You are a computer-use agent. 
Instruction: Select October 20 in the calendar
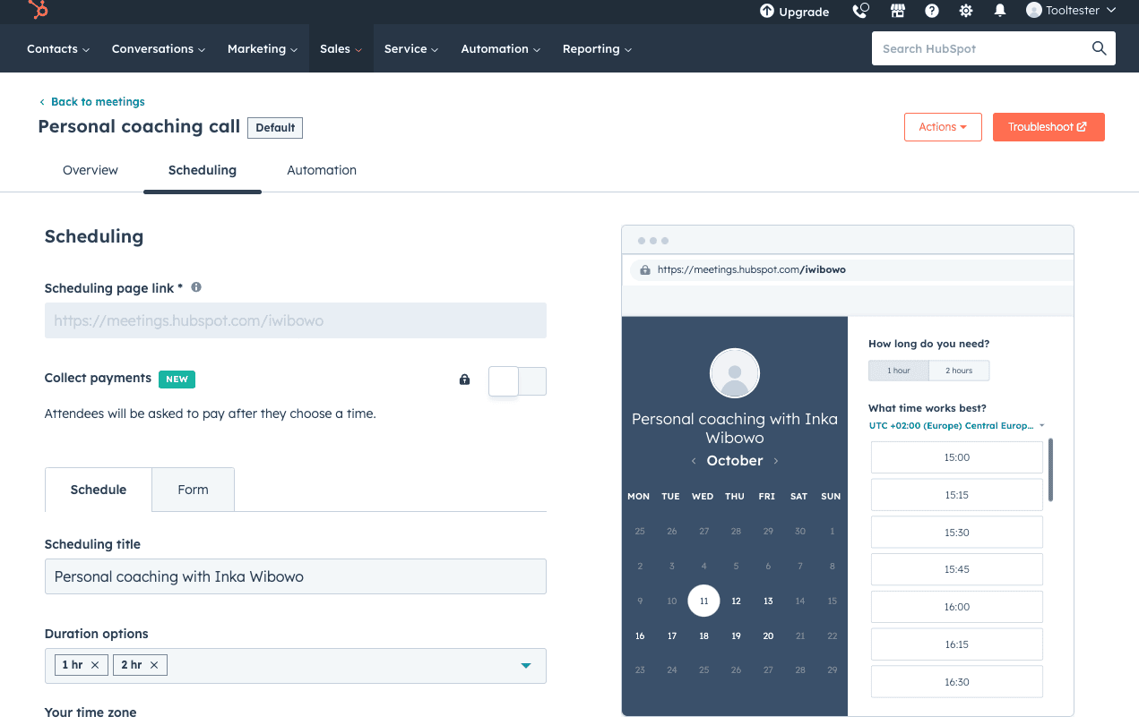click(768, 636)
